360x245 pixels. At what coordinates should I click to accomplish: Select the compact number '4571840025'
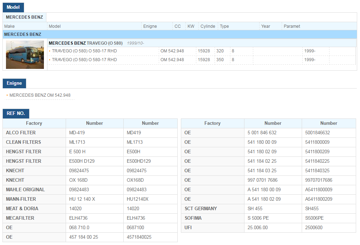coord(139,237)
